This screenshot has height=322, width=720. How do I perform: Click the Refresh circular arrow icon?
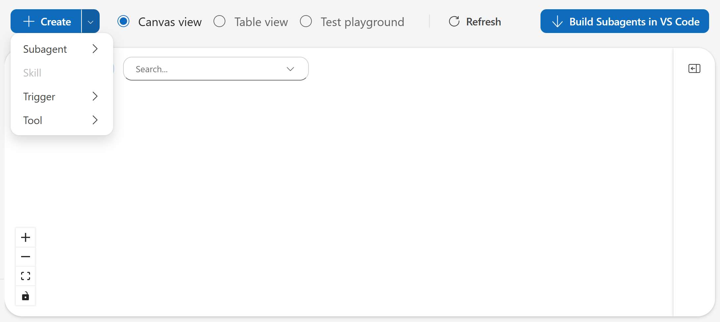click(x=454, y=21)
